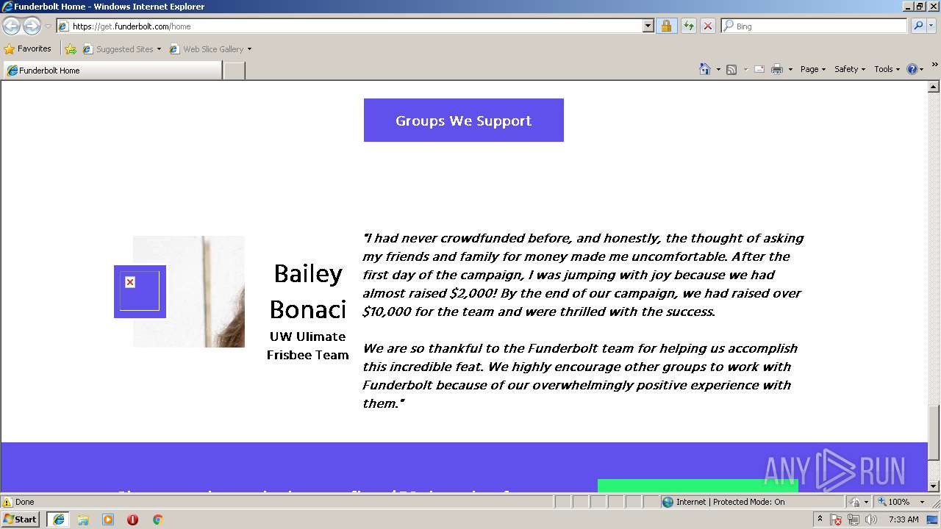Click the Internet Explorer taskbar icon

[x=58, y=519]
